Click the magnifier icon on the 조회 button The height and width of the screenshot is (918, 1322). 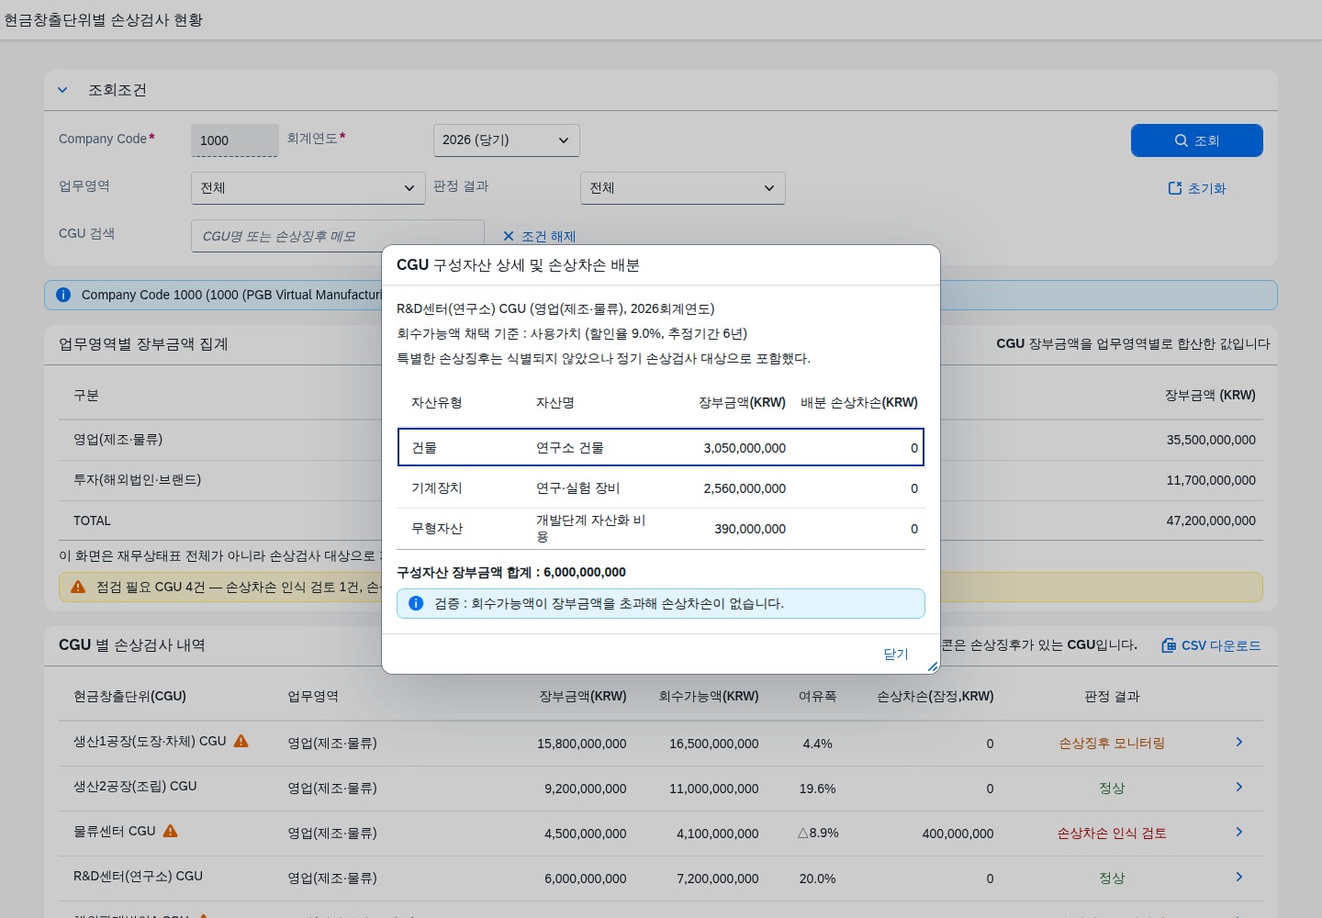click(1182, 140)
